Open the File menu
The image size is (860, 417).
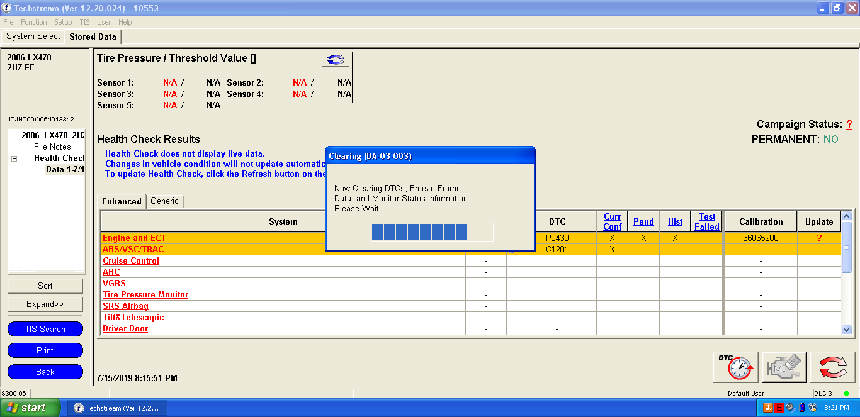point(8,22)
